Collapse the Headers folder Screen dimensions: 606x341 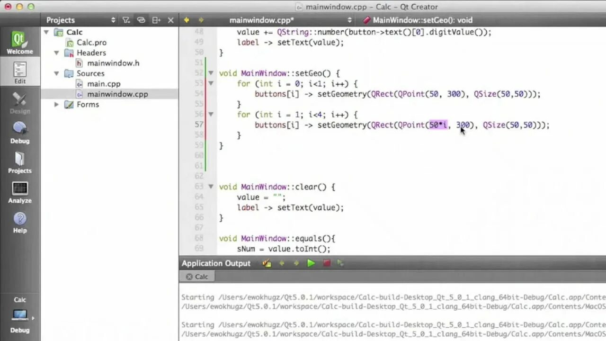coord(56,53)
